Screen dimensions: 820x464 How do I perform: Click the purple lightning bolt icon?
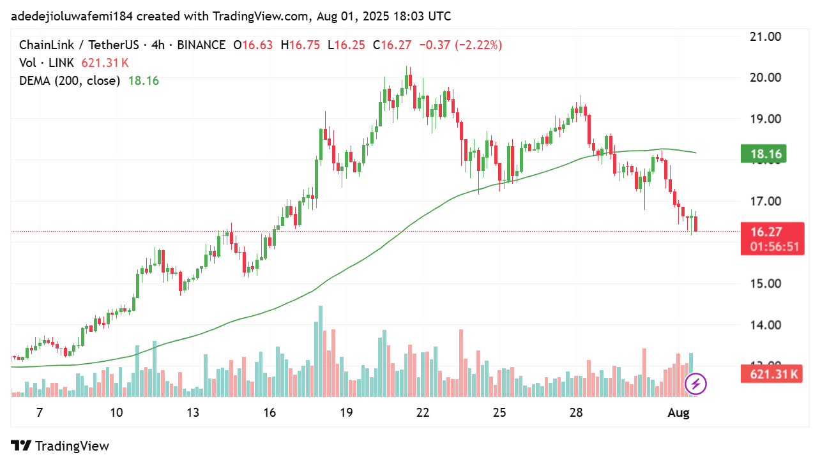[695, 384]
